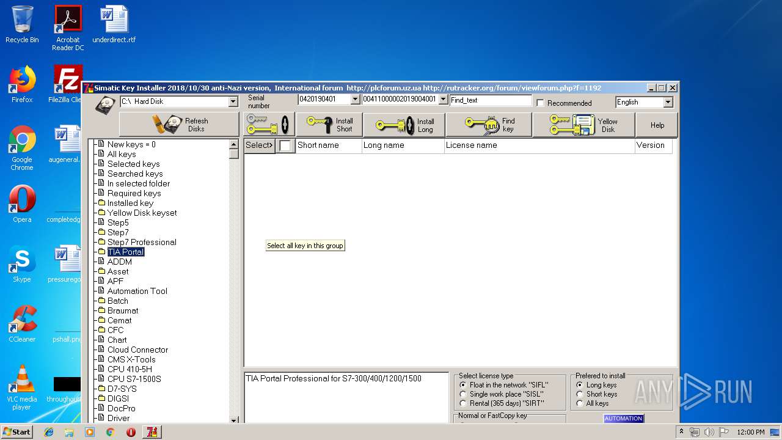
Task: Click the CMS X-Tools item icon
Action: pyautogui.click(x=101, y=359)
